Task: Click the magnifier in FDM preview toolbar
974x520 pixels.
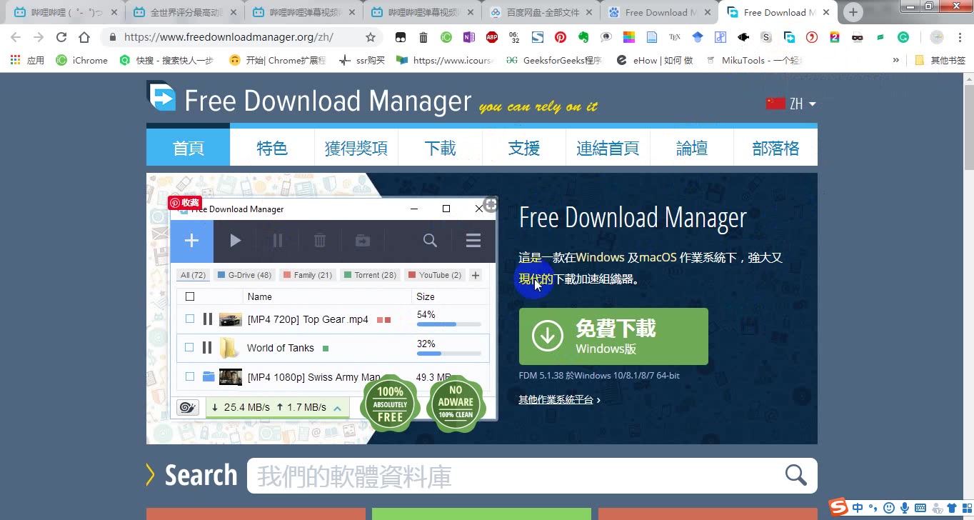Action: click(x=430, y=241)
